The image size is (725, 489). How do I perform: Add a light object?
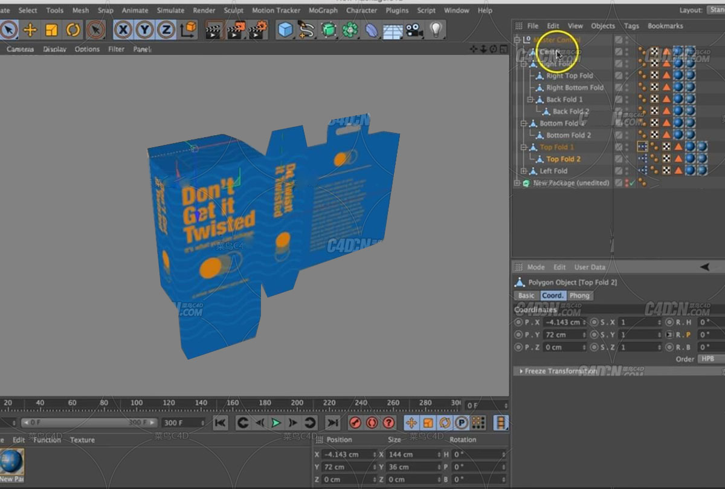(x=436, y=30)
